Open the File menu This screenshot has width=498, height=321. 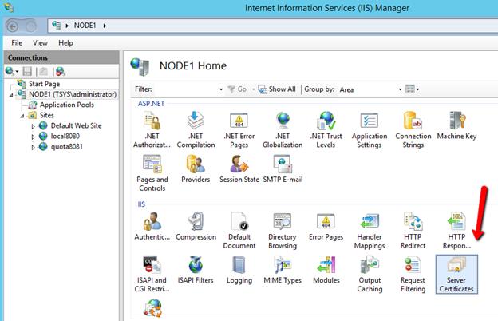17,43
